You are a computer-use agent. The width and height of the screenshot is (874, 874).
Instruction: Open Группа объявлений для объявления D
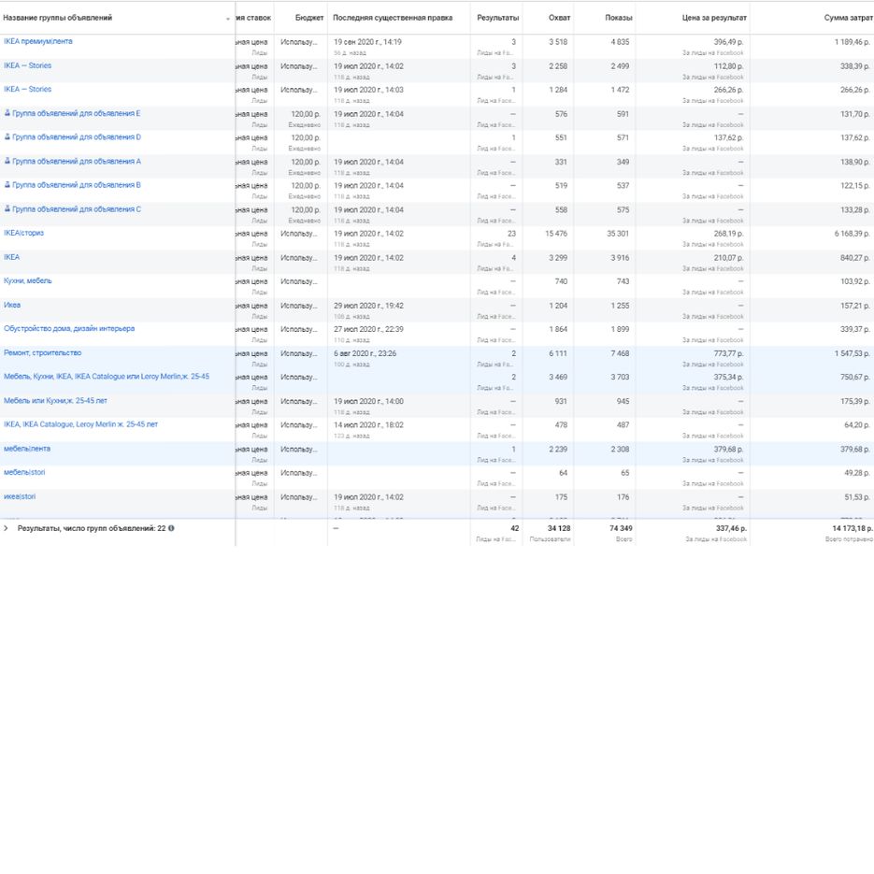(x=77, y=137)
